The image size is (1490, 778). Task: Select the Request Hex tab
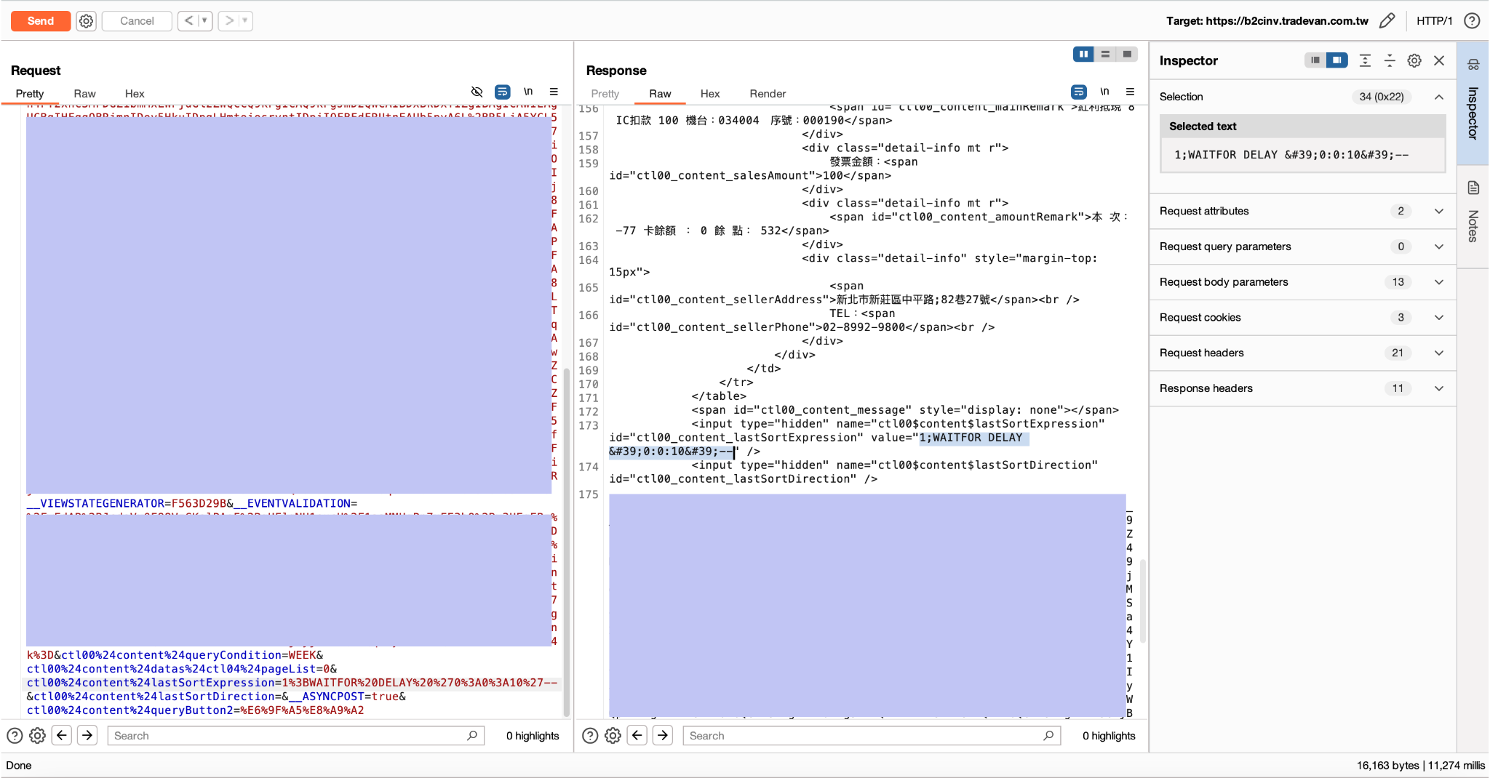point(135,94)
